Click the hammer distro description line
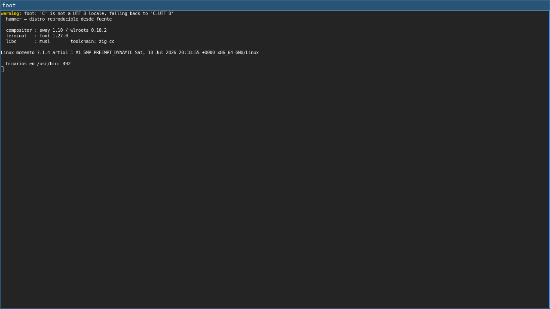This screenshot has height=309, width=550. (59, 19)
